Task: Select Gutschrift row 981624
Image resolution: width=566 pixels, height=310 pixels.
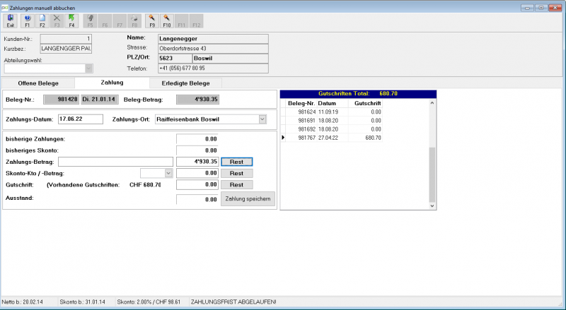Action: (331, 112)
